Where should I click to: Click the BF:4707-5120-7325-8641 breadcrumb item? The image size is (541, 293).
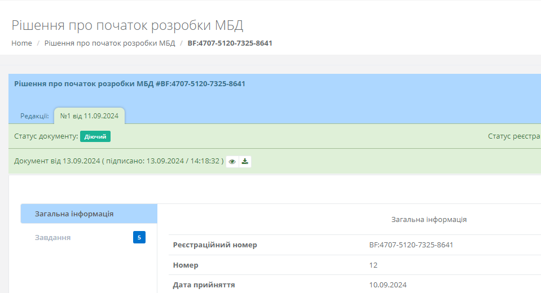tap(230, 43)
